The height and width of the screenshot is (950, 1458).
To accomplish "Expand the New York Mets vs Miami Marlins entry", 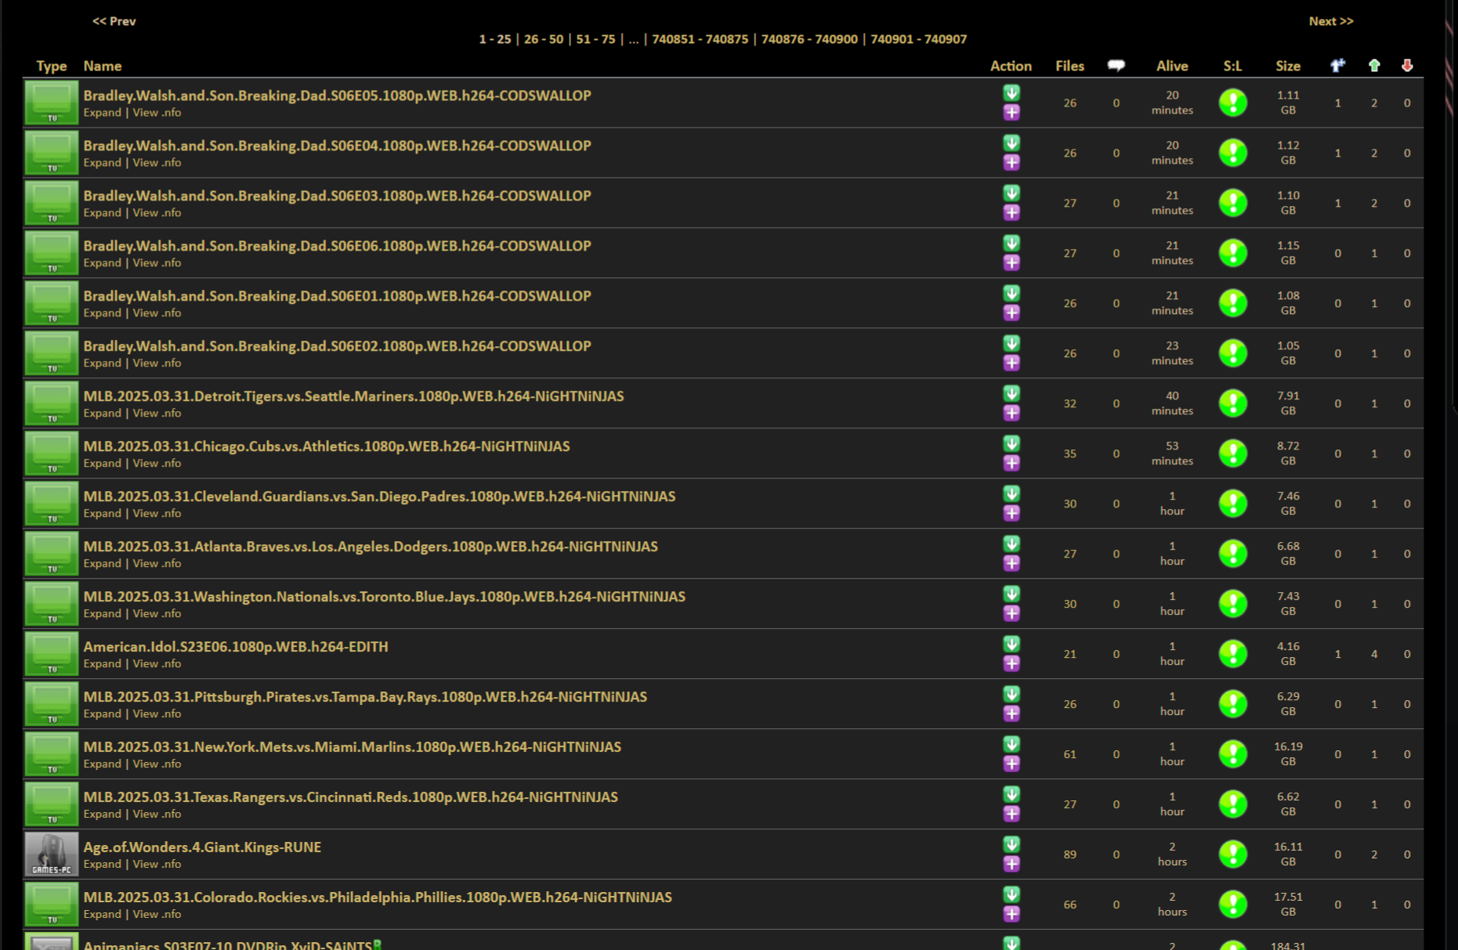I will 102,764.
